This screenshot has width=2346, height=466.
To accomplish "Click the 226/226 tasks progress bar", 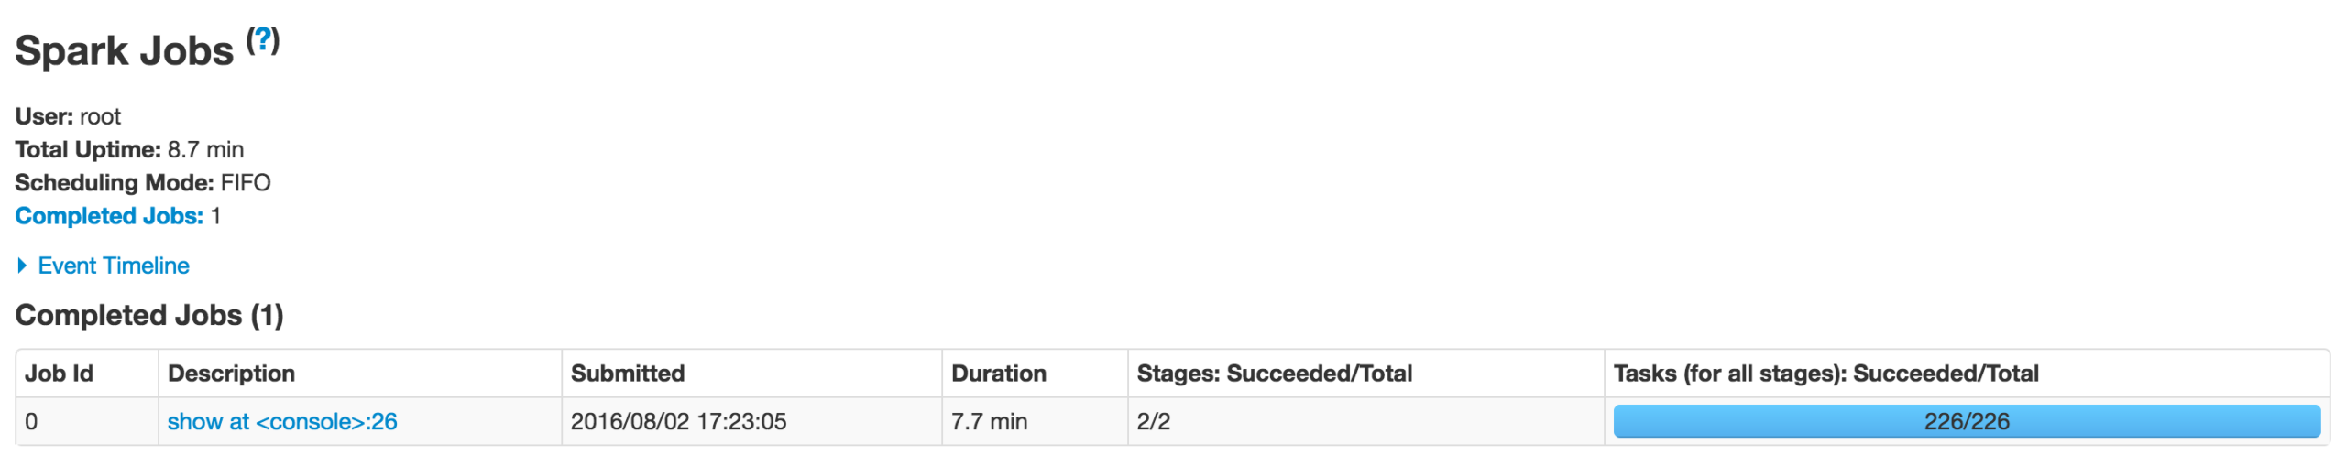I will point(1966,421).
